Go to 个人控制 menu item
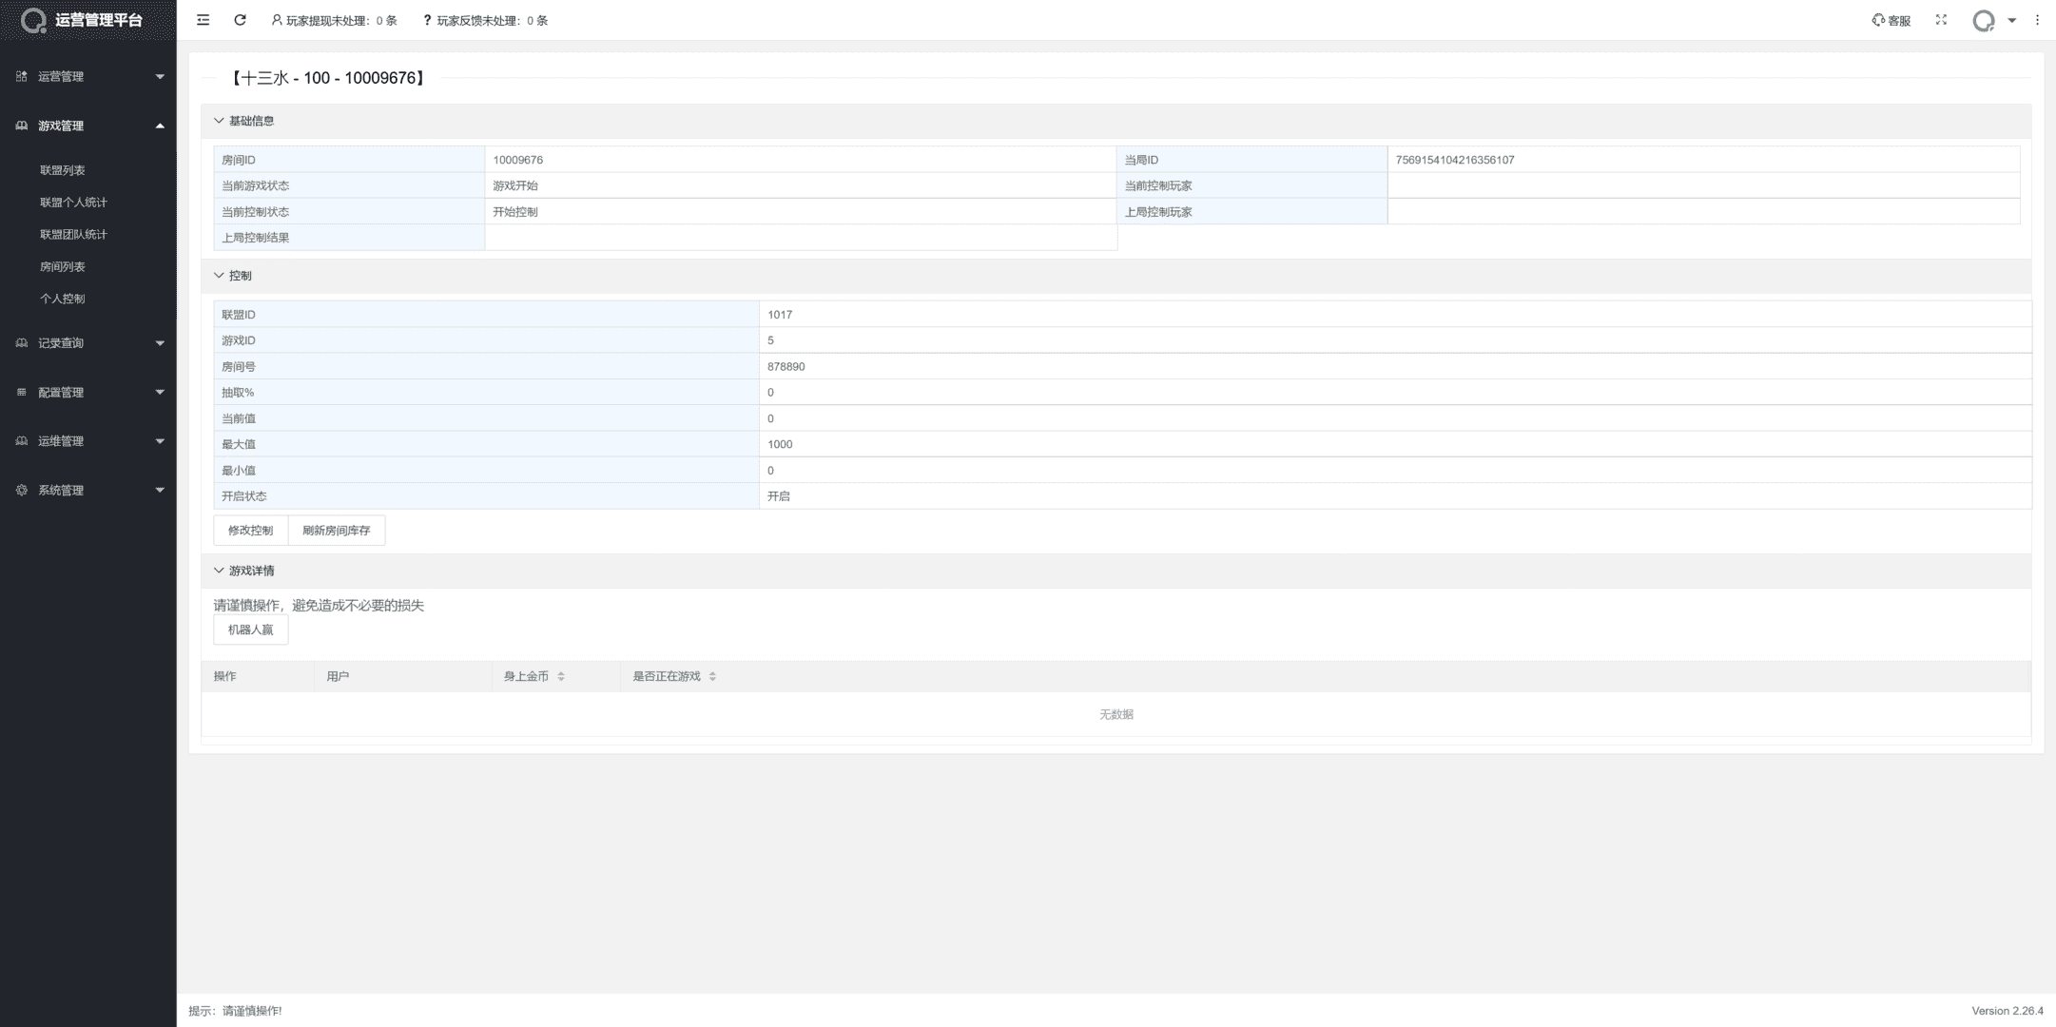The width and height of the screenshot is (2056, 1027). point(63,299)
